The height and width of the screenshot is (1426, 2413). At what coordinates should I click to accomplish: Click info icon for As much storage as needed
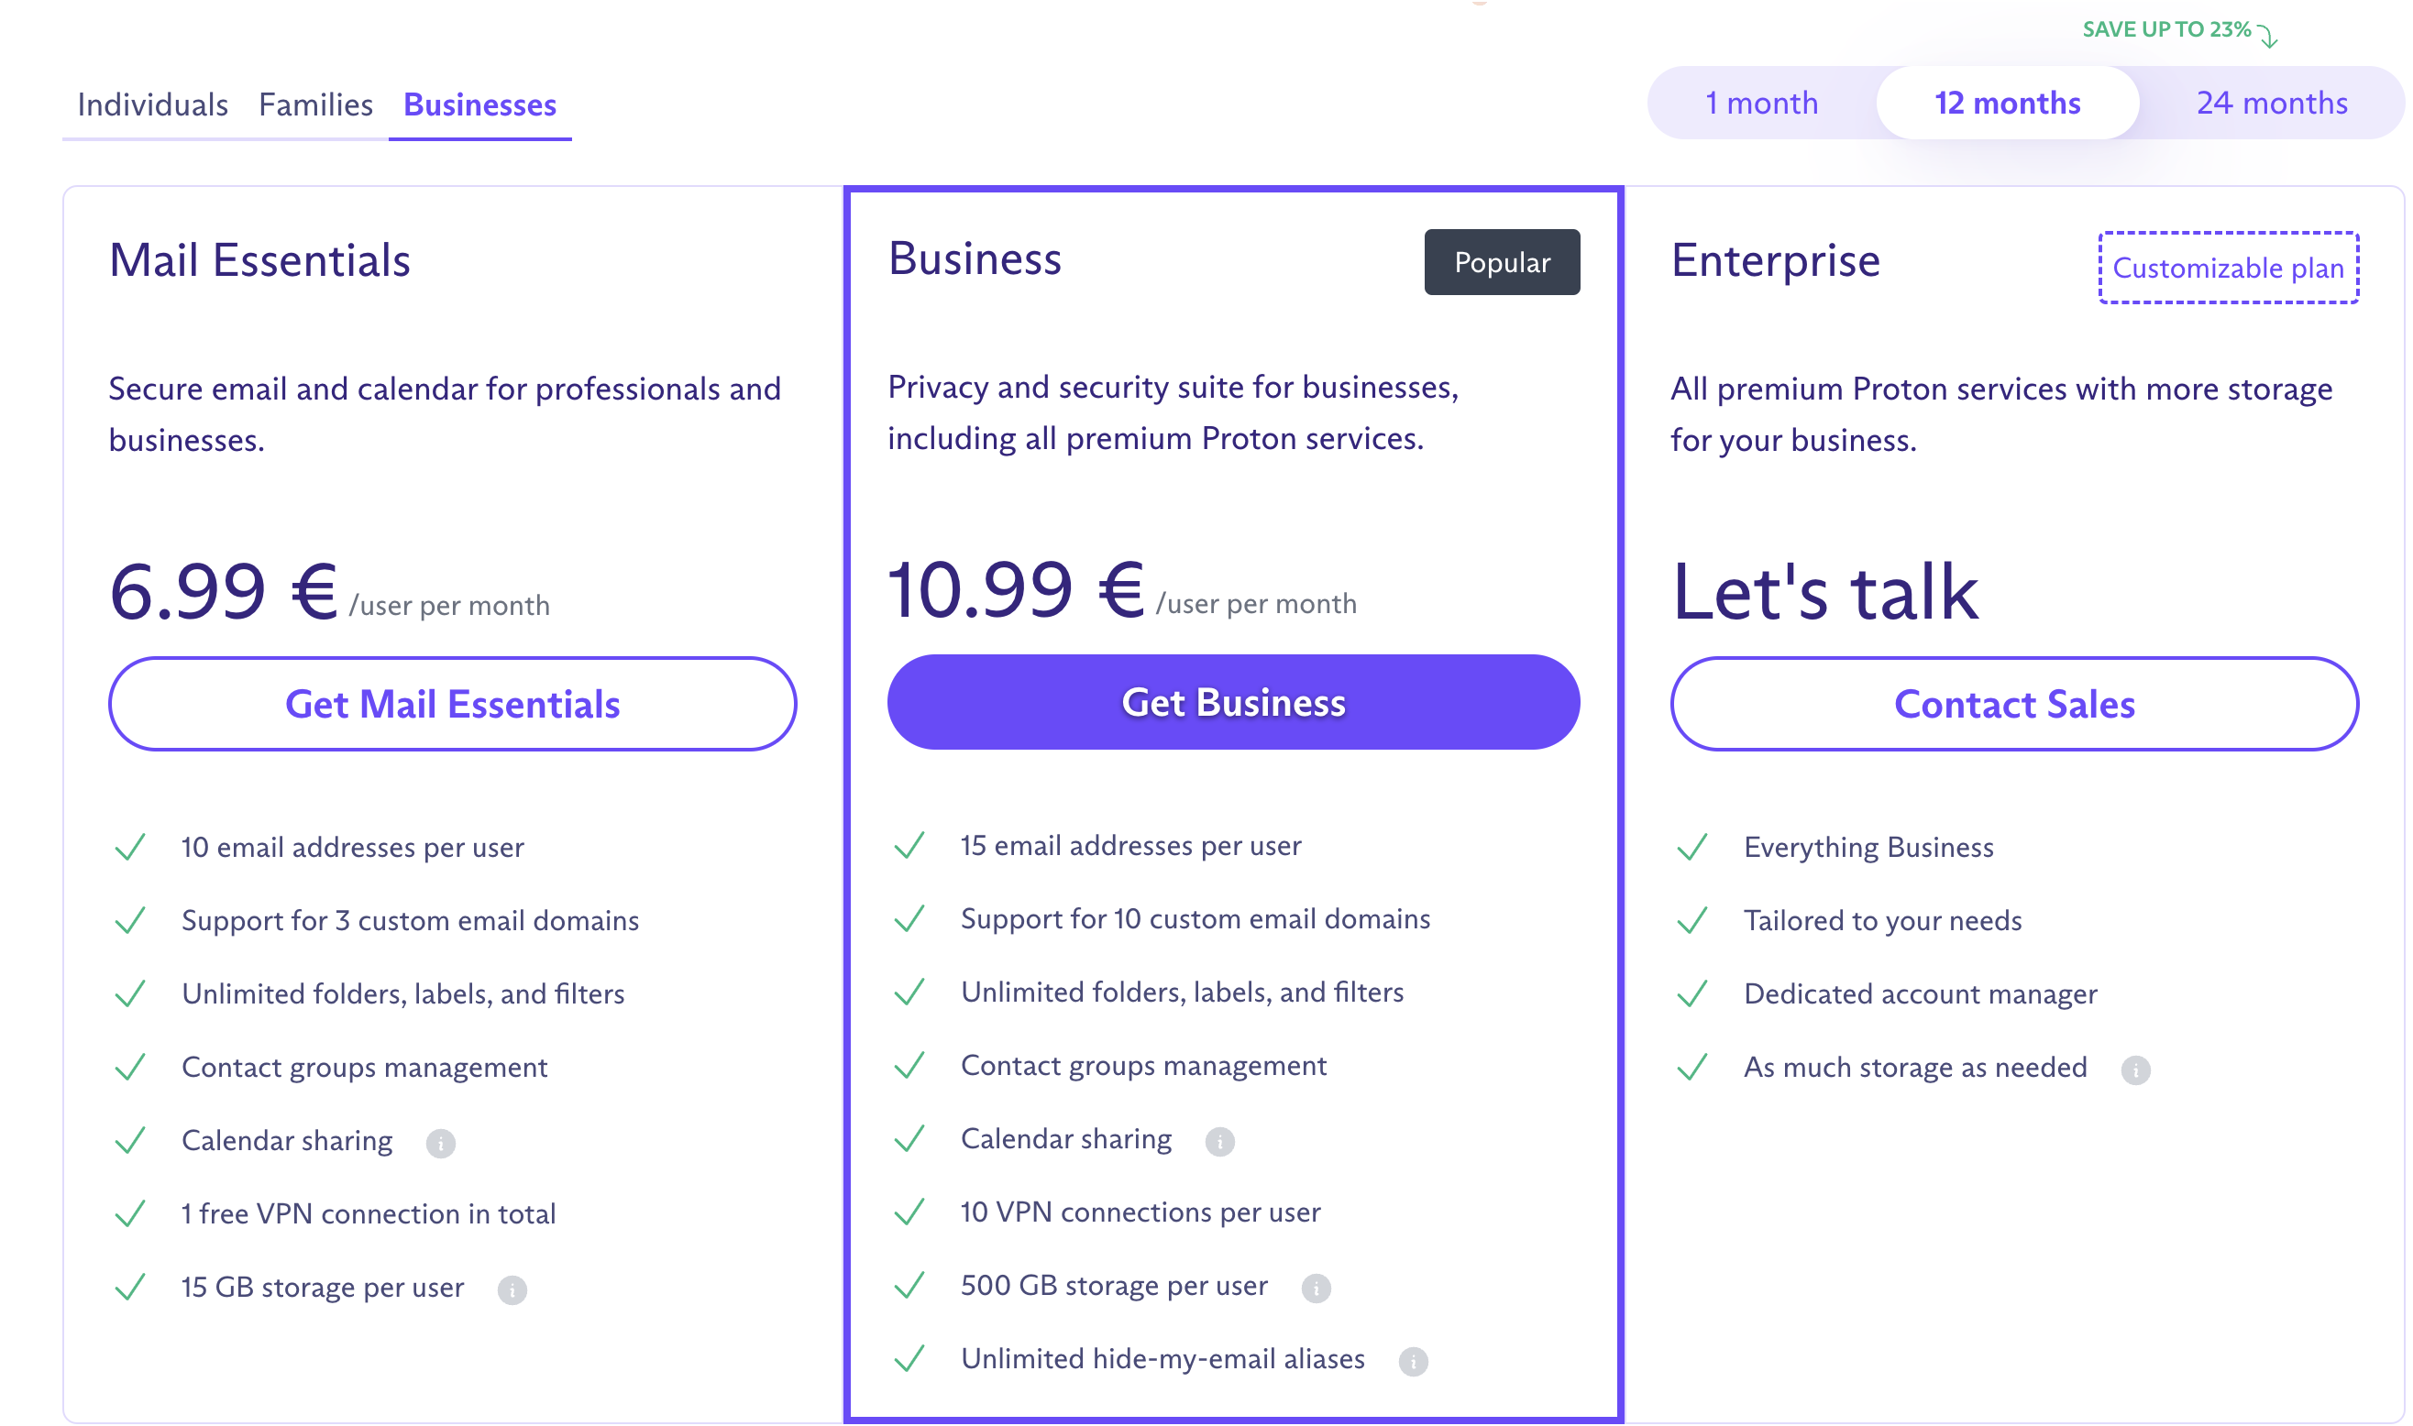pos(2135,1070)
